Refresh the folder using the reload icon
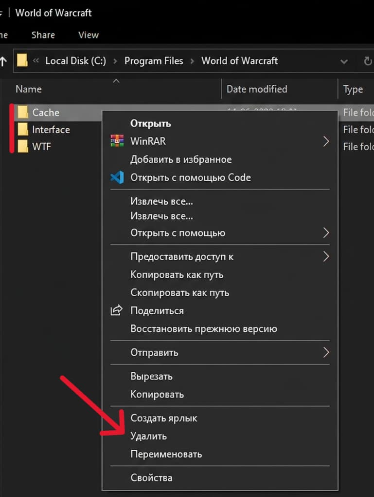 [x=367, y=61]
